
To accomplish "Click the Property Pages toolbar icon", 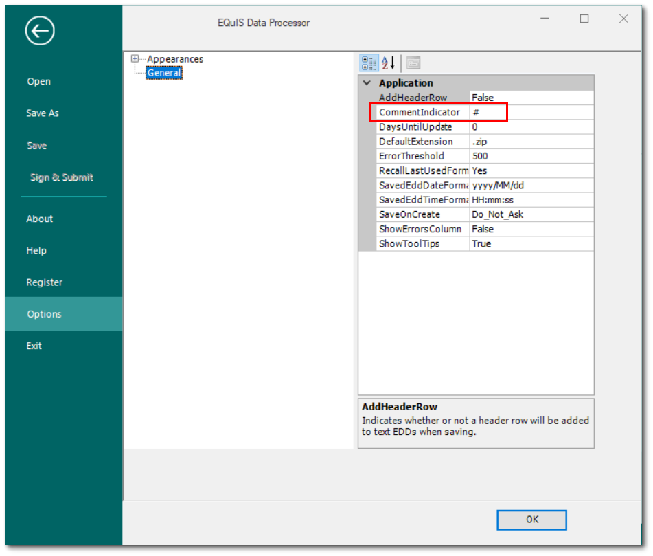I will click(413, 63).
